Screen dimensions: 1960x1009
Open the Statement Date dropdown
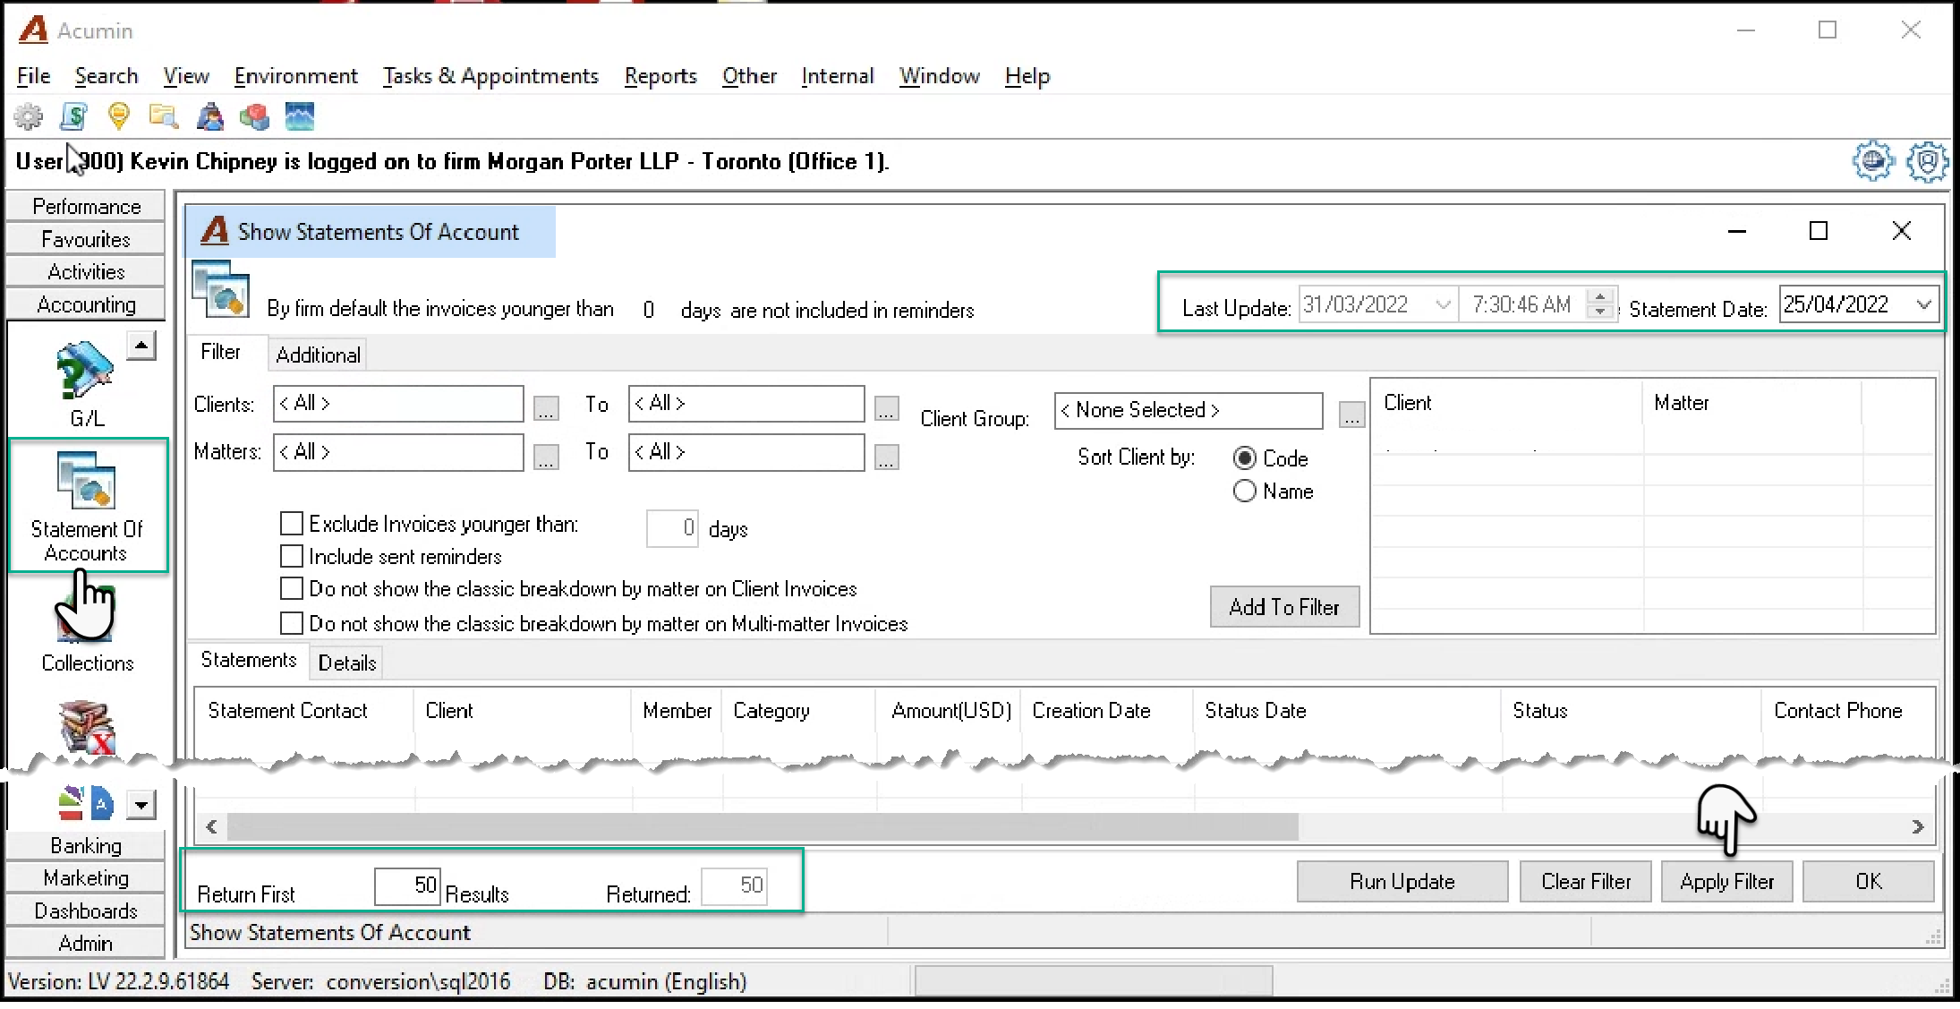click(1923, 304)
